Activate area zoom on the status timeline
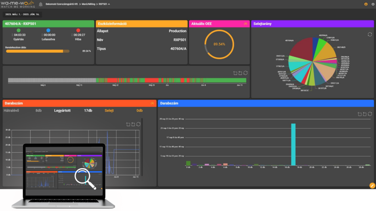 point(235,73)
